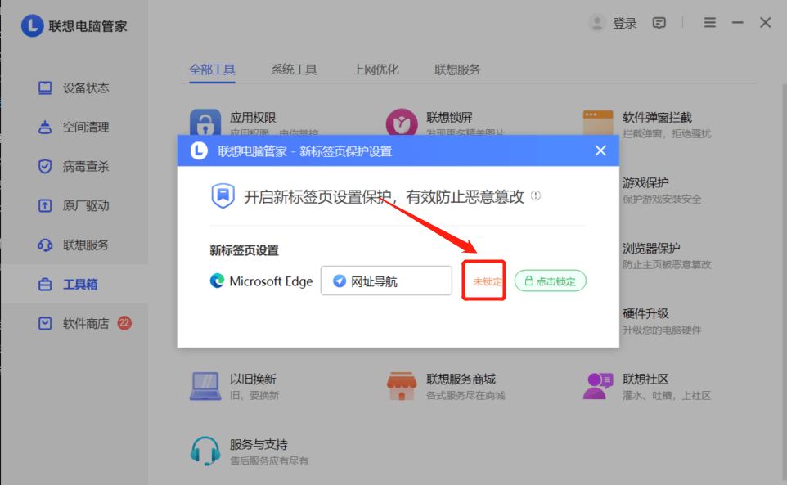This screenshot has width=787, height=485.
Task: Open 设备状态 in the sidebar
Action: (86, 88)
